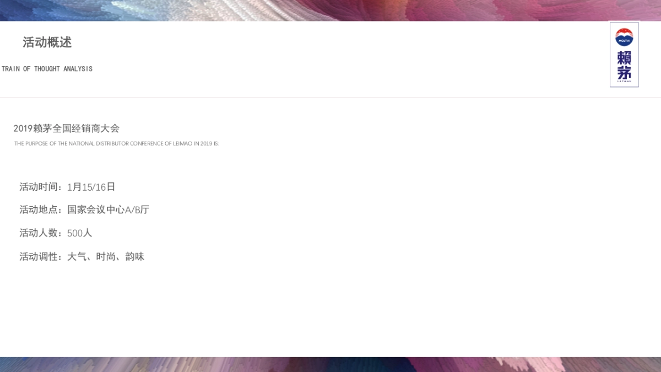Select the date value 1月15/16日
This screenshot has height=372, width=661.
[x=91, y=187]
